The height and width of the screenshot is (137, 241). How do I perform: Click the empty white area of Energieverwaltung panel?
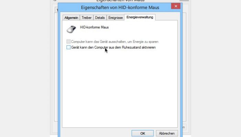click(x=120, y=89)
